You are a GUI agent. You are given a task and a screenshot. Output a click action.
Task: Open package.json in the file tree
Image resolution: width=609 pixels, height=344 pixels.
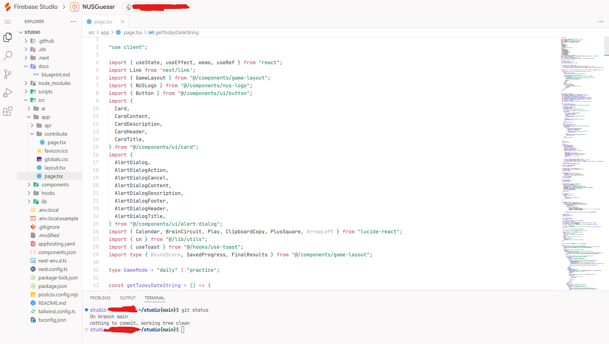pos(53,286)
